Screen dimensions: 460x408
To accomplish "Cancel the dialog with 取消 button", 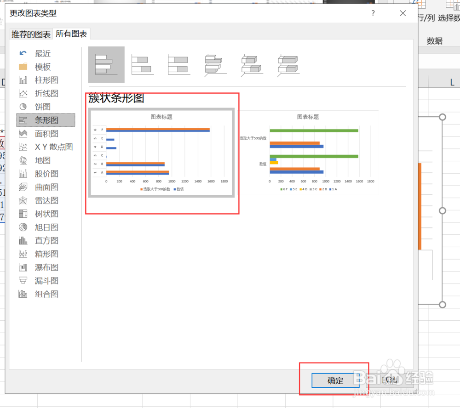I will [389, 380].
